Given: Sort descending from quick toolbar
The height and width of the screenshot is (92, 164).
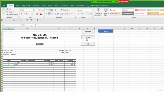Looking at the screenshot, I should tap(21, 20).
